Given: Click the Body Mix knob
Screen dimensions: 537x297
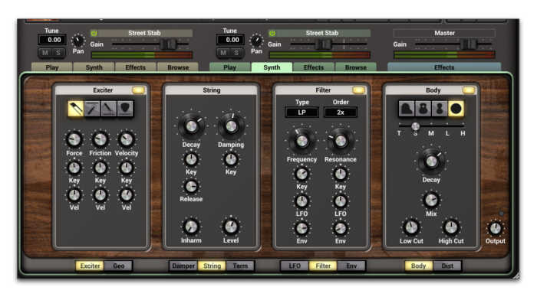Looking at the screenshot, I should coord(431,201).
